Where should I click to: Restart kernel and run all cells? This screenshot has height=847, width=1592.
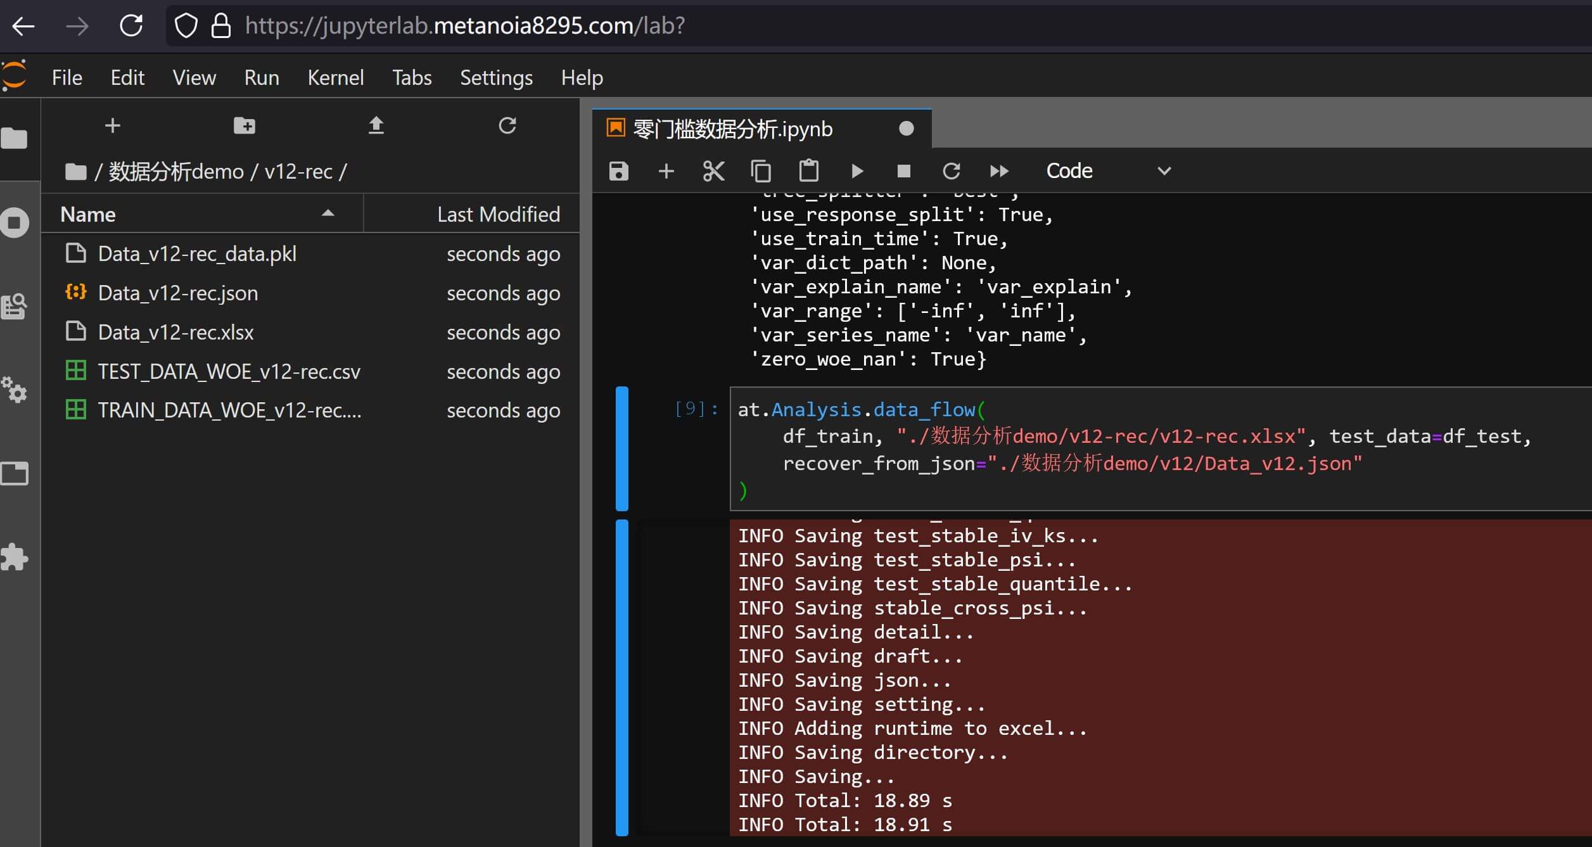[999, 171]
